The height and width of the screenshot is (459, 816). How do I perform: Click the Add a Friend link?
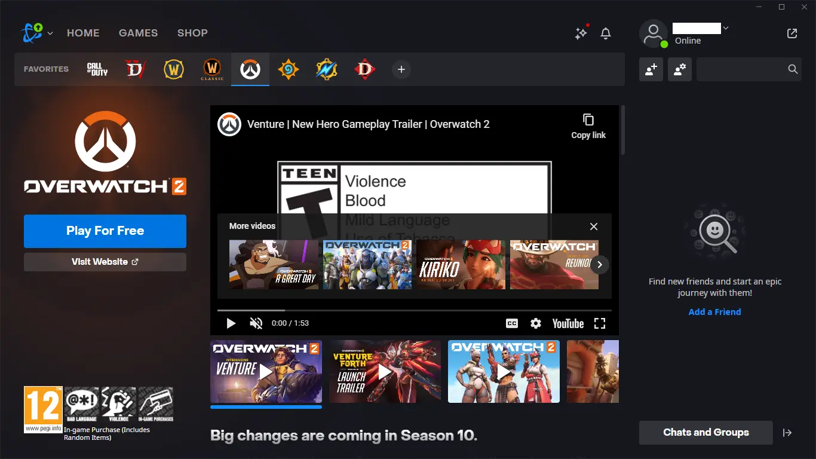coord(714,312)
